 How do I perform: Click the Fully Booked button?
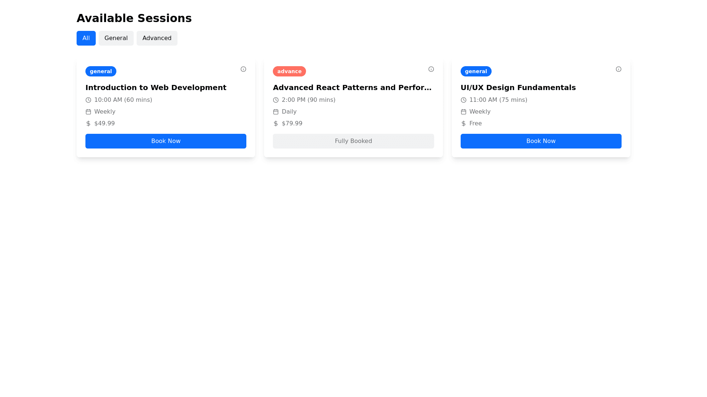click(353, 141)
